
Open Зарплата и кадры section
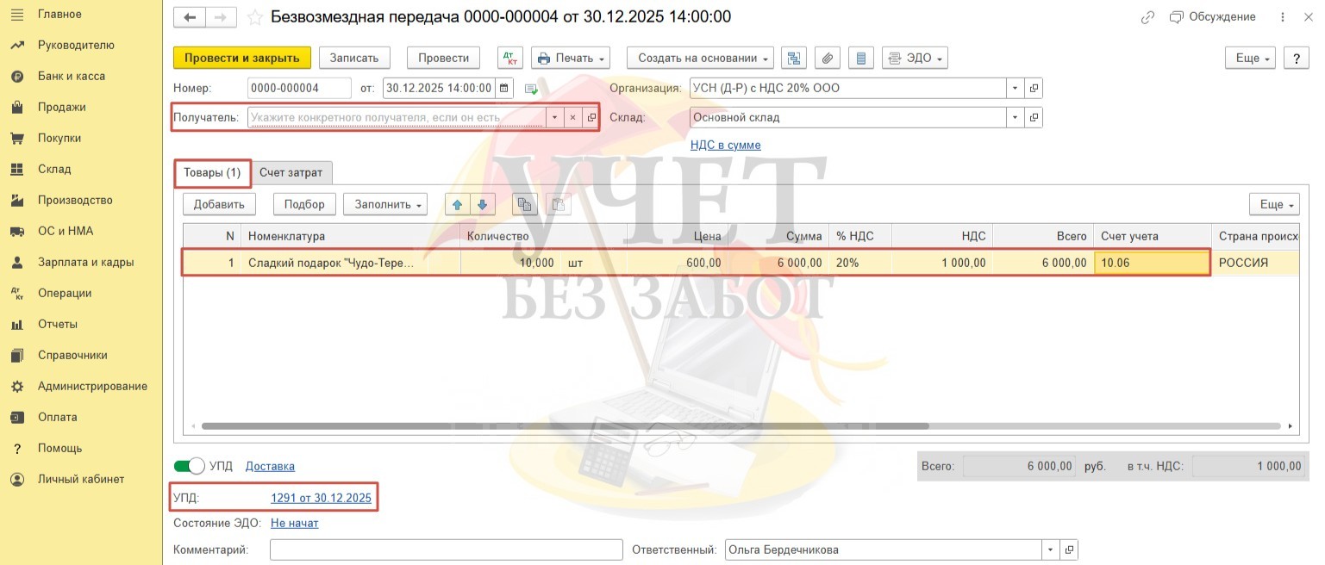click(85, 262)
